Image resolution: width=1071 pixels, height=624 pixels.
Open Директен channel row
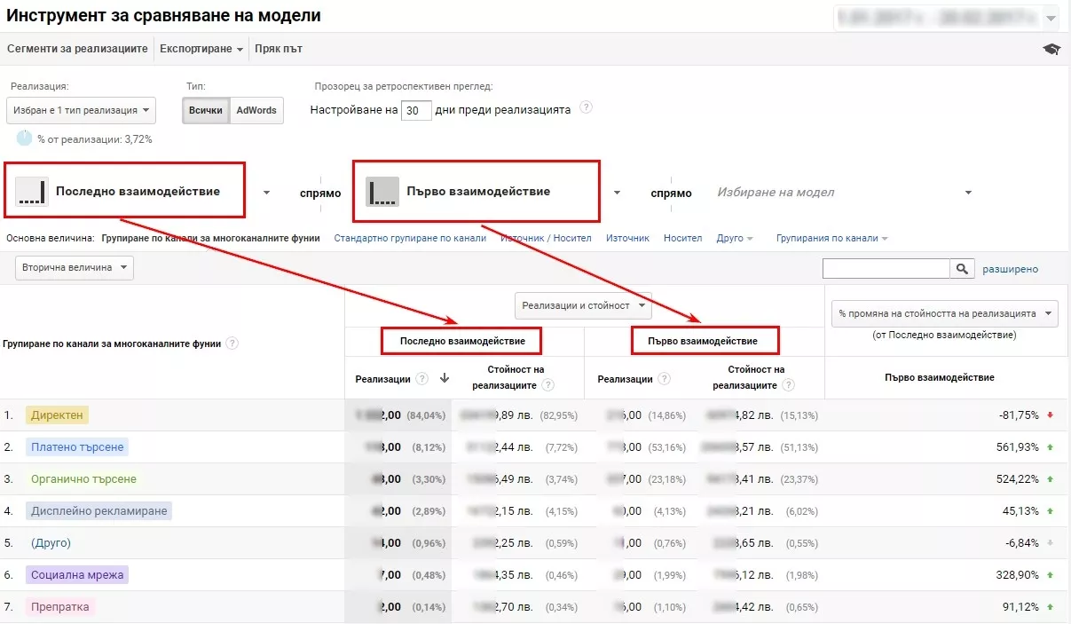pos(58,415)
